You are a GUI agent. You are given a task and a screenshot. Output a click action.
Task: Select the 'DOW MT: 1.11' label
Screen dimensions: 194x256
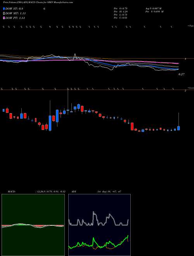16,14
